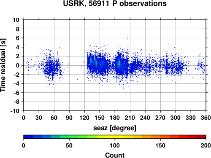
Task: Click the y-axis tick label -10
Action: pyautogui.click(x=15, y=111)
